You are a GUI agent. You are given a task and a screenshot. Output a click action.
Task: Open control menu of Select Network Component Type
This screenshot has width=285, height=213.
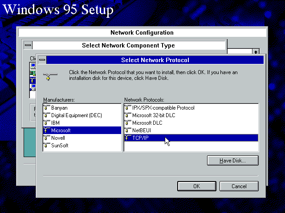tap(28, 45)
